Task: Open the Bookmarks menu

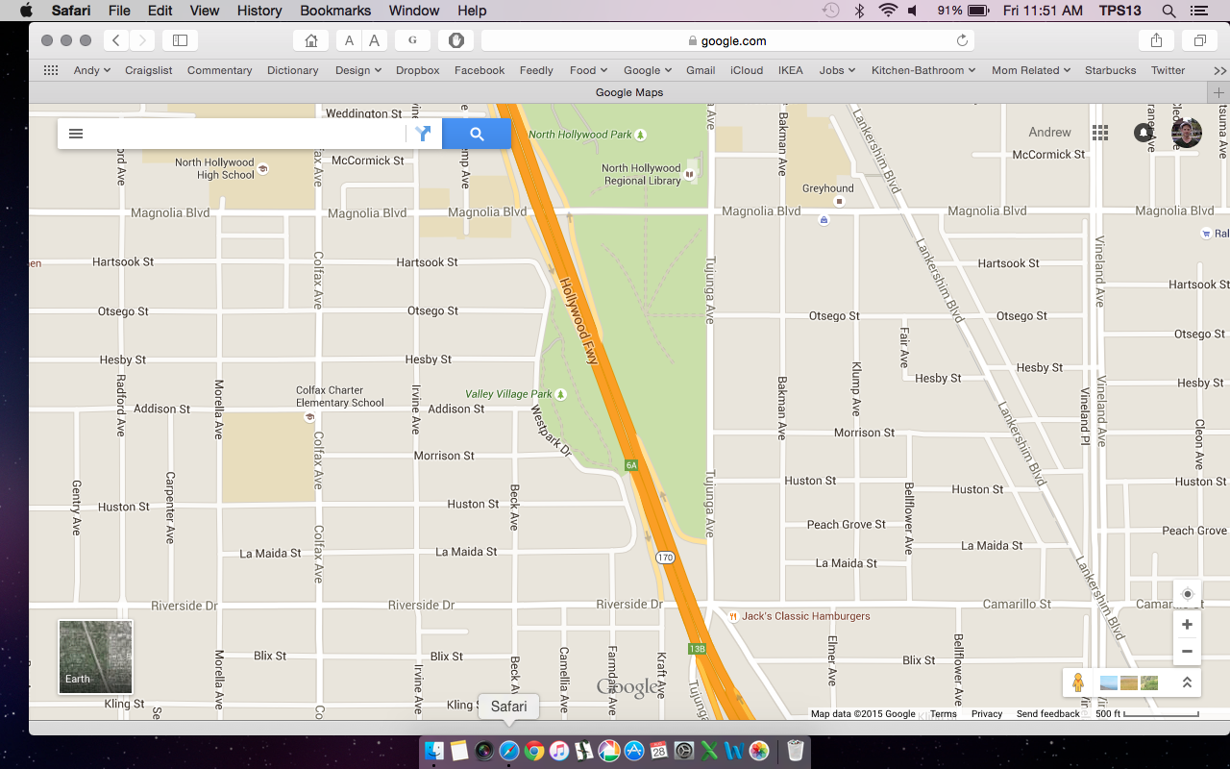Action: click(335, 11)
